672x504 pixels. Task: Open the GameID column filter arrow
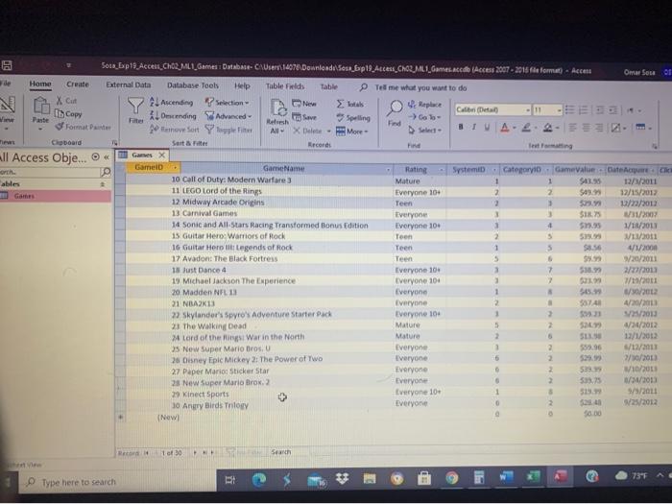click(x=175, y=167)
